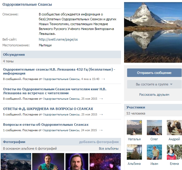This screenshot has height=170, width=182.
Task: Open Все альбомы link
Action: coord(109,148)
